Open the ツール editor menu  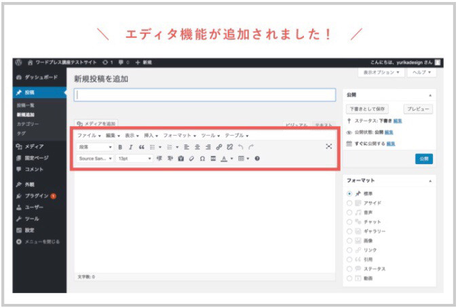coord(210,136)
